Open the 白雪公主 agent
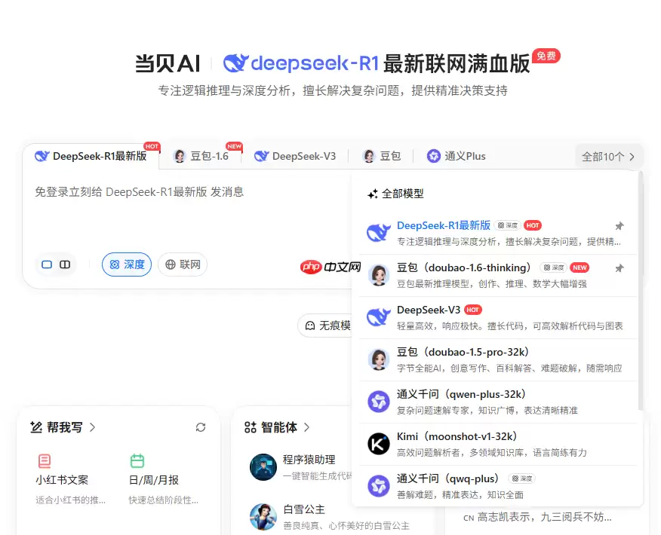 click(x=263, y=516)
